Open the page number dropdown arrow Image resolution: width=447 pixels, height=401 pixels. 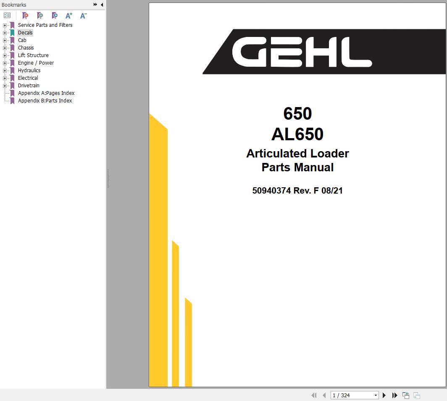376,395
